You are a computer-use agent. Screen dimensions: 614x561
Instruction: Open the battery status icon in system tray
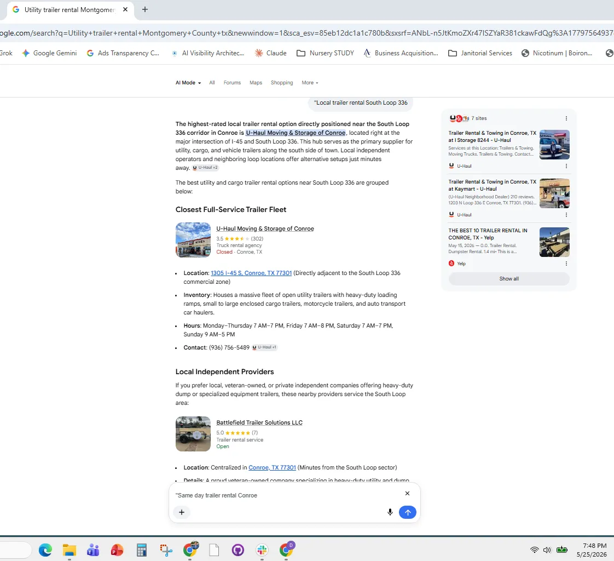562,550
